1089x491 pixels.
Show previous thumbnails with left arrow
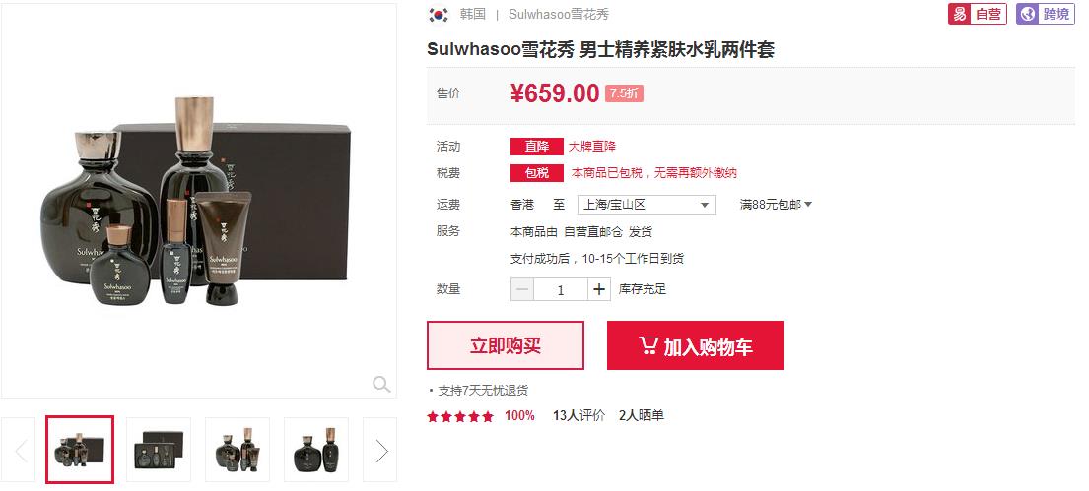point(18,451)
